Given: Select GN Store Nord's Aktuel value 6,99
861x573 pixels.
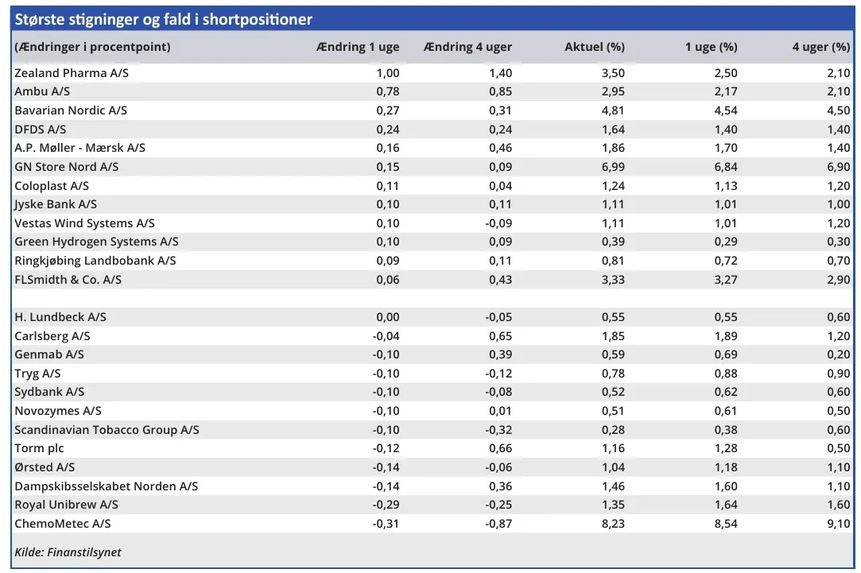Looking at the screenshot, I should coord(613,167).
